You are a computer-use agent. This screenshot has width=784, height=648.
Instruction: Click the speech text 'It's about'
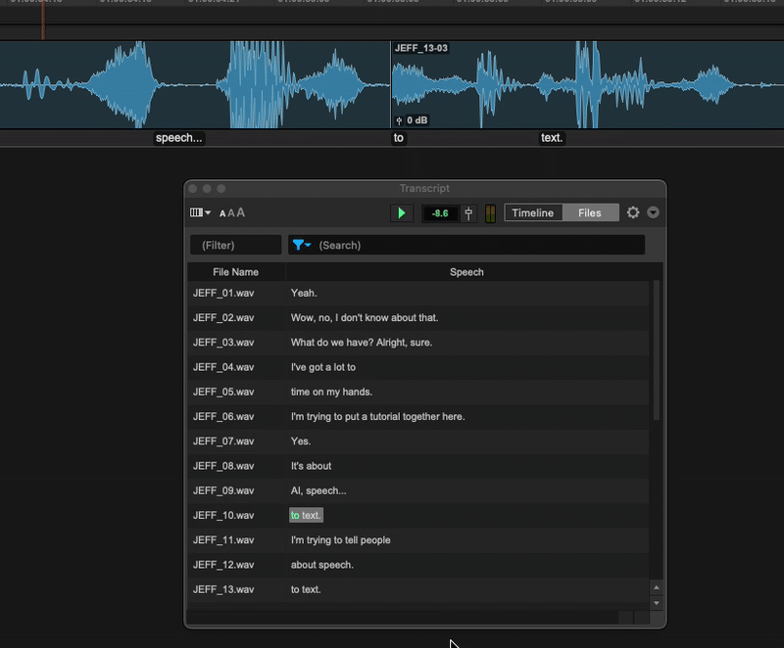[x=311, y=466]
